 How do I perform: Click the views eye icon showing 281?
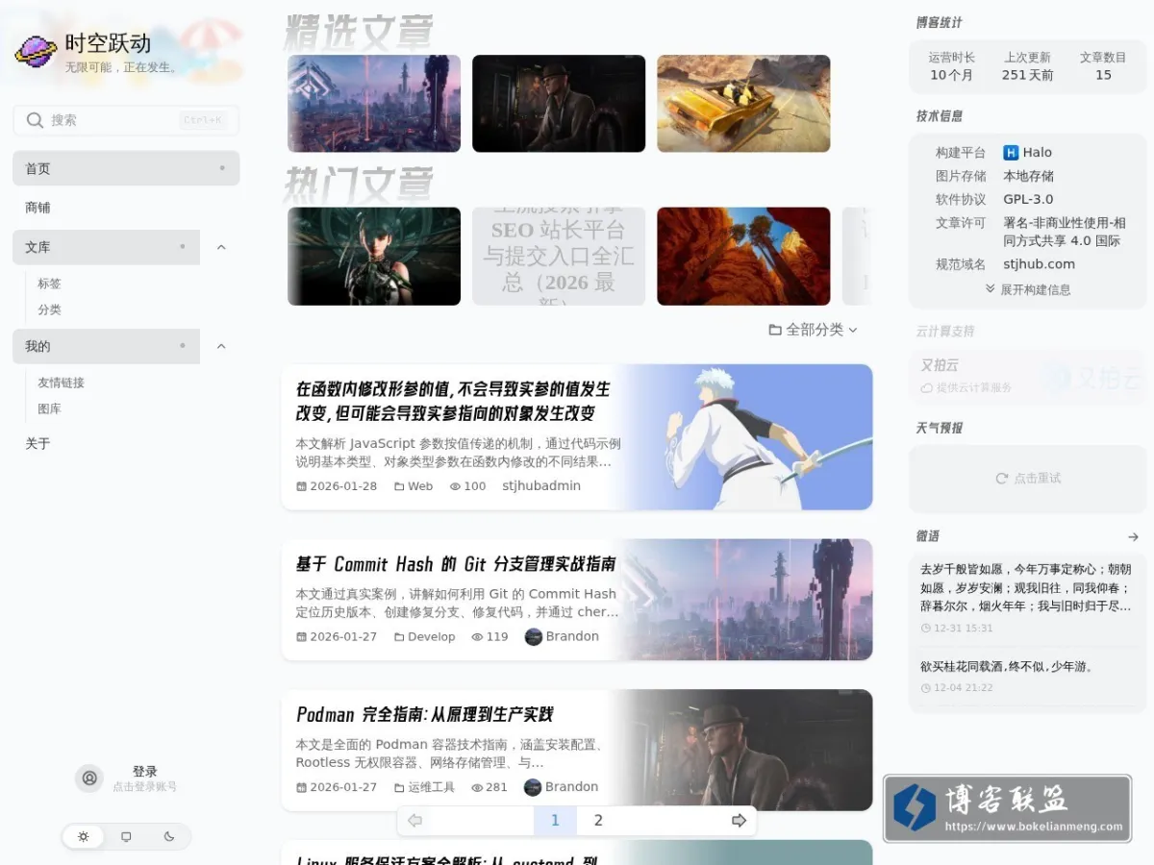coord(477,788)
